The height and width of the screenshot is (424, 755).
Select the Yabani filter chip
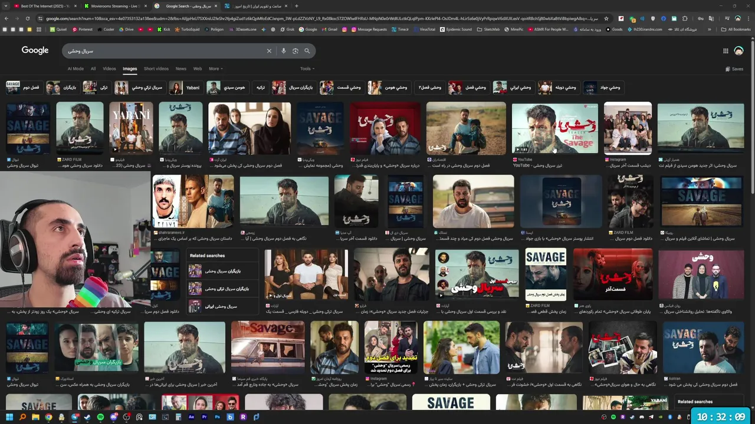(185, 88)
